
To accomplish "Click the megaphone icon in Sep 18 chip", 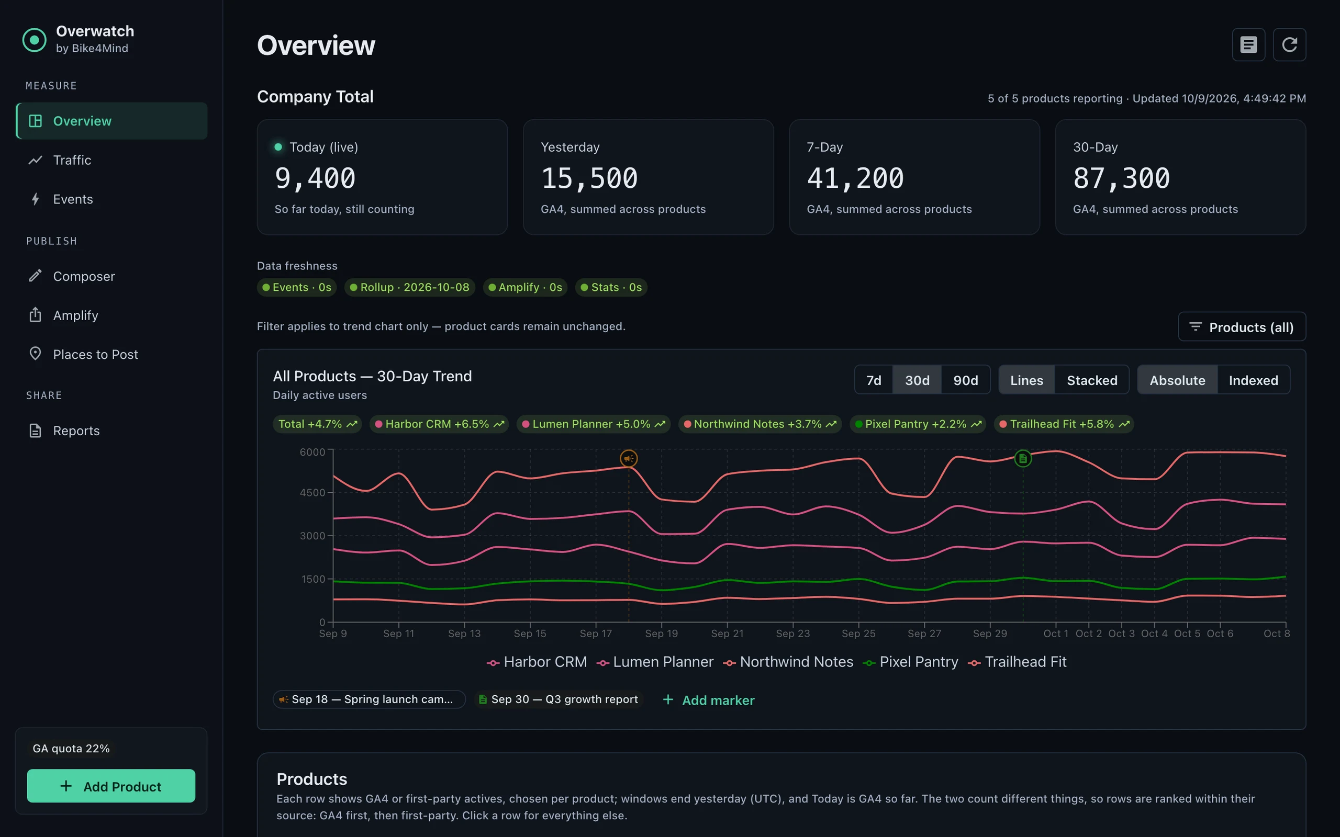I will 284,699.
